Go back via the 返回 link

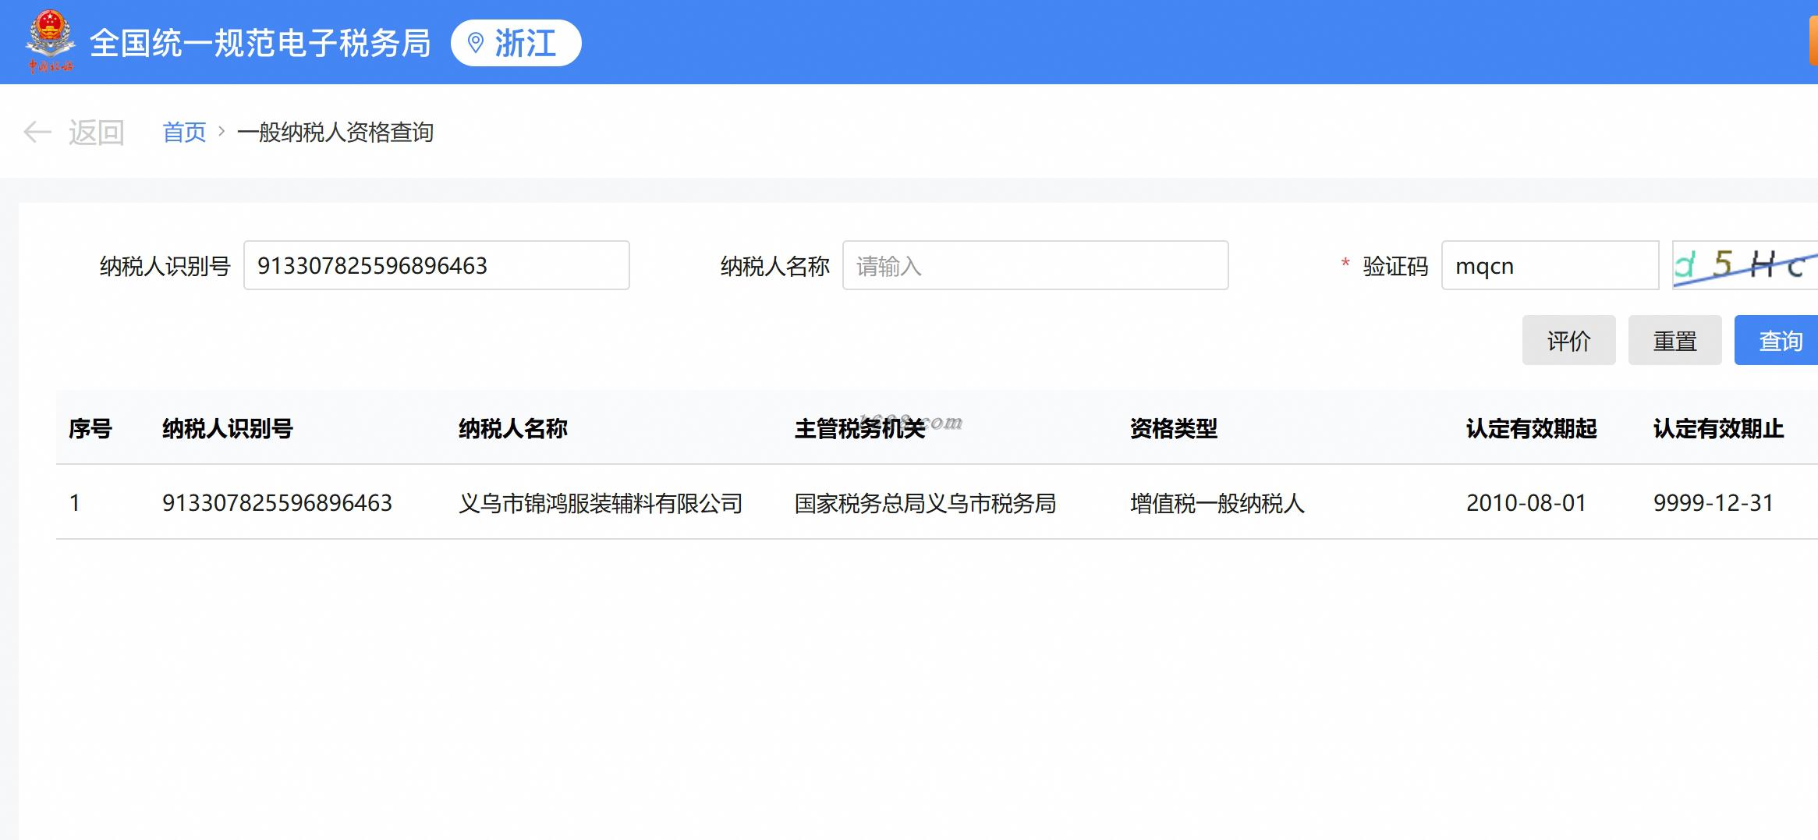click(x=96, y=133)
